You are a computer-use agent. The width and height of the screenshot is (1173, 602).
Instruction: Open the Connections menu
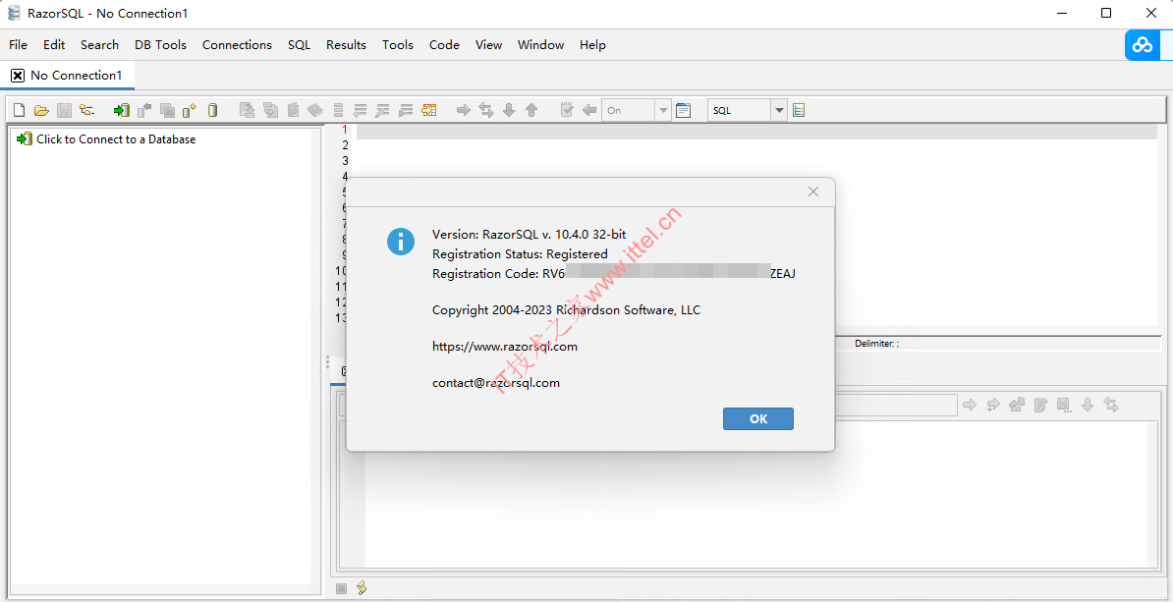point(237,45)
